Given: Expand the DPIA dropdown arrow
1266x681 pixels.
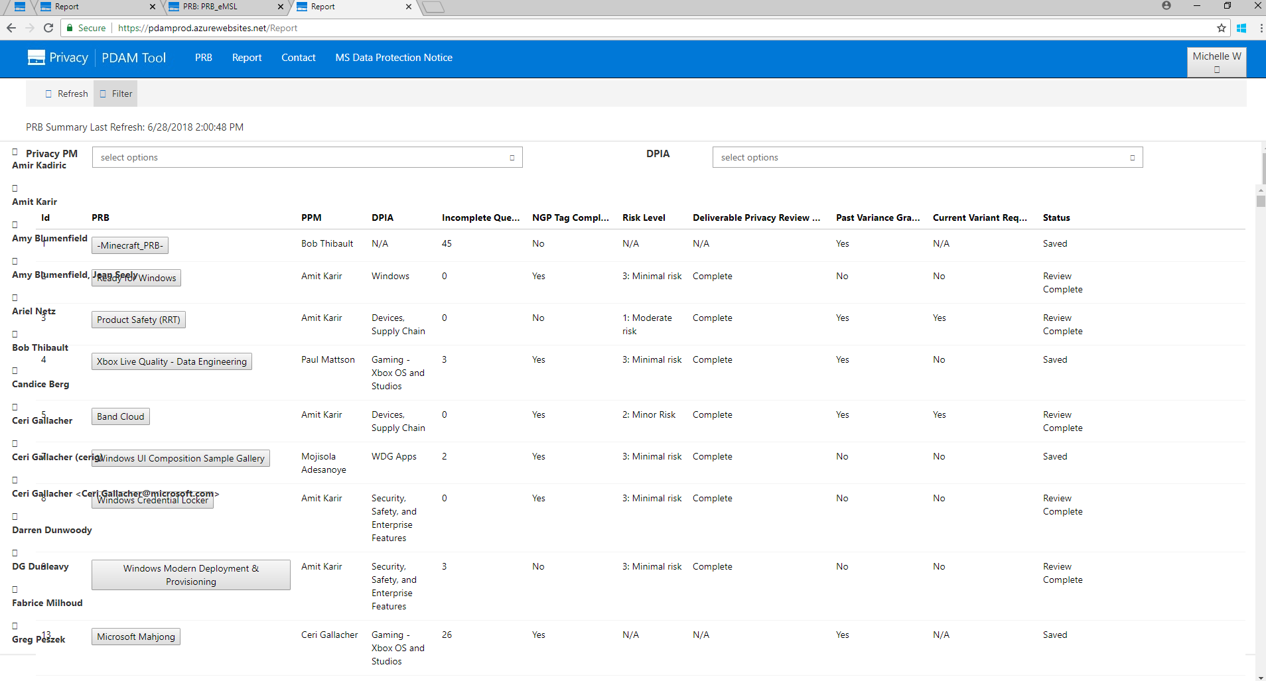Looking at the screenshot, I should click(1133, 157).
